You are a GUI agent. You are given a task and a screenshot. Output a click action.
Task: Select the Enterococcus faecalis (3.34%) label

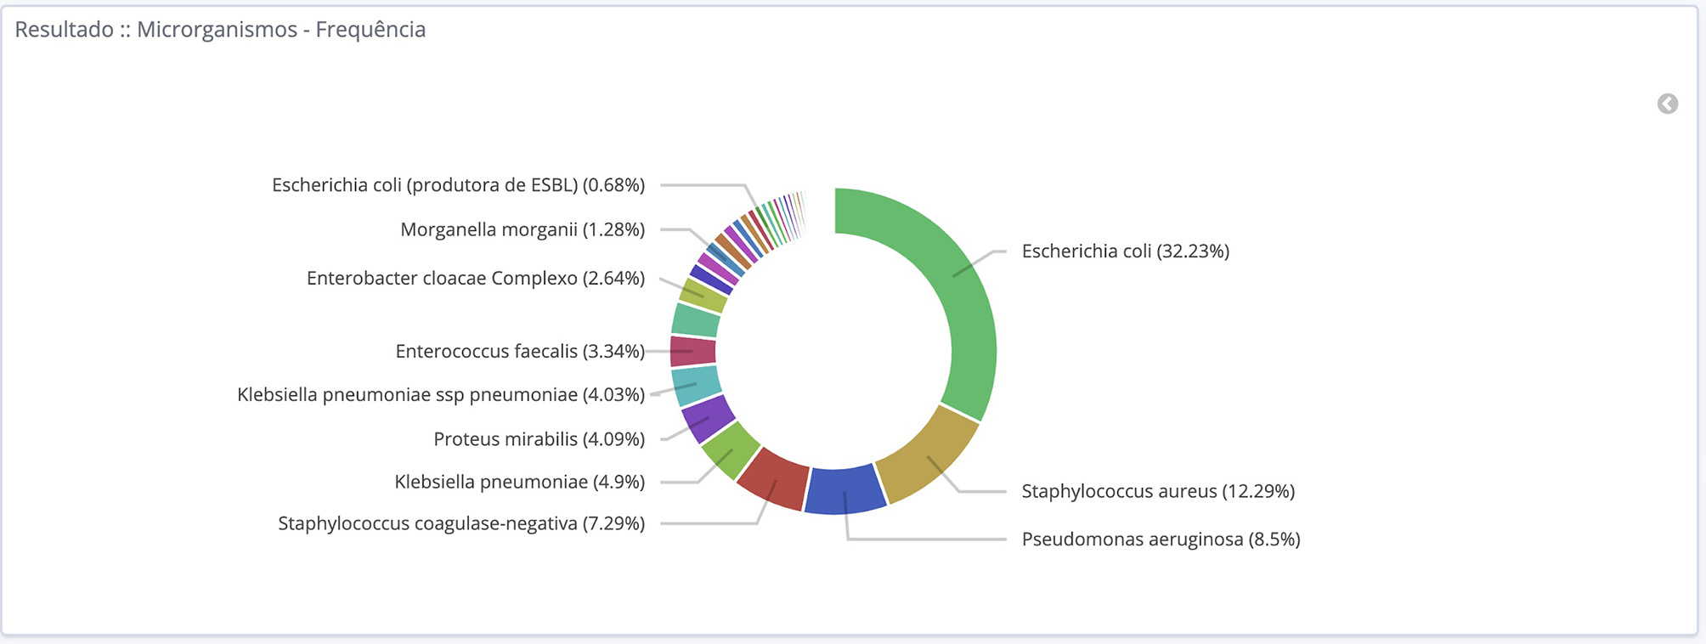pos(519,352)
